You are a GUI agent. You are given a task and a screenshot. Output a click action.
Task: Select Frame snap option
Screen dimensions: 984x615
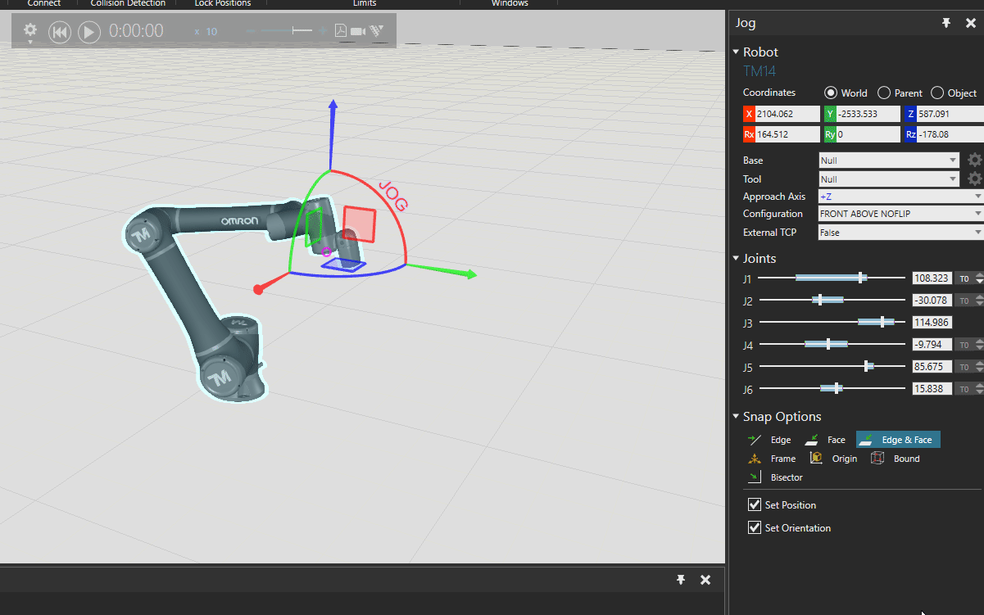point(772,459)
